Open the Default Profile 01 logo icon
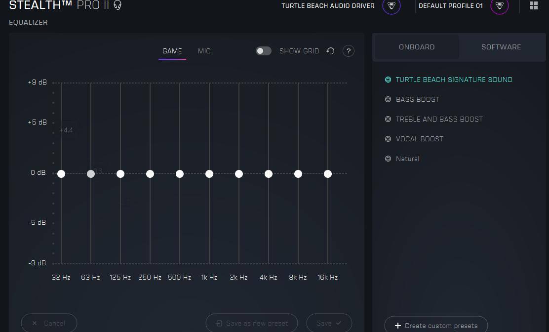The height and width of the screenshot is (332, 549). [499, 5]
